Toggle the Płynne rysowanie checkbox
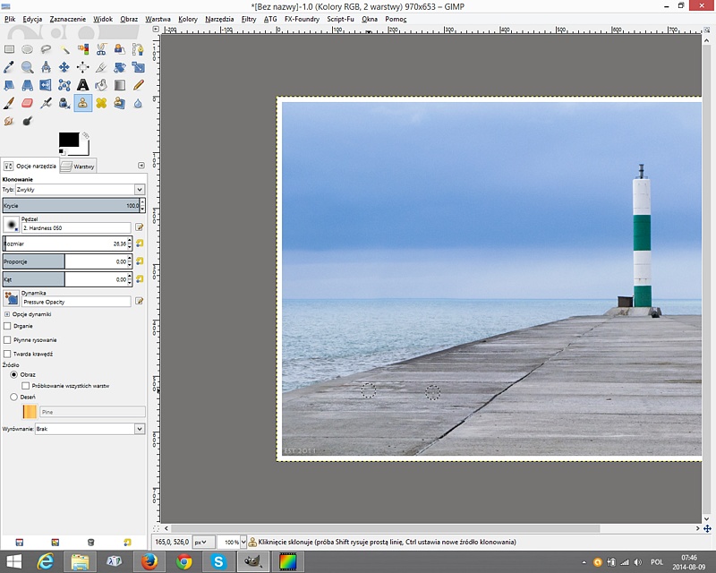The width and height of the screenshot is (716, 573). coord(7,340)
